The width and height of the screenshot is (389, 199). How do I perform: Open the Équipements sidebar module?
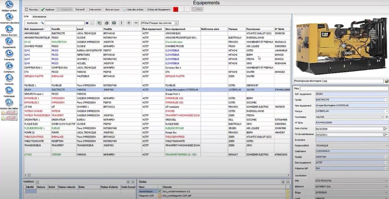[9, 41]
